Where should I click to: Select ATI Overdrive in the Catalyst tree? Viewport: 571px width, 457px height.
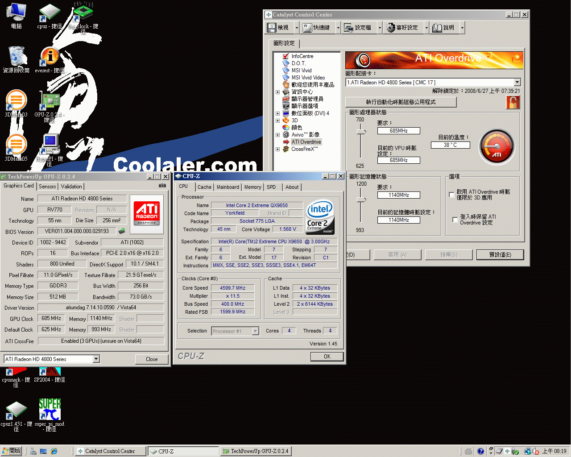(306, 142)
